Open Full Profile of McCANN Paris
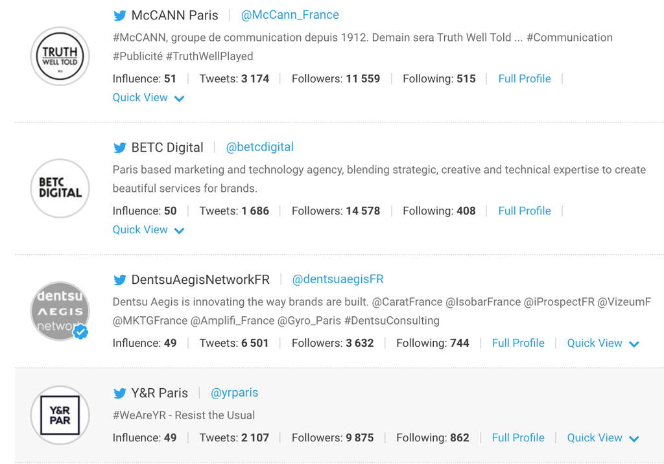This screenshot has height=464, width=664. [525, 79]
